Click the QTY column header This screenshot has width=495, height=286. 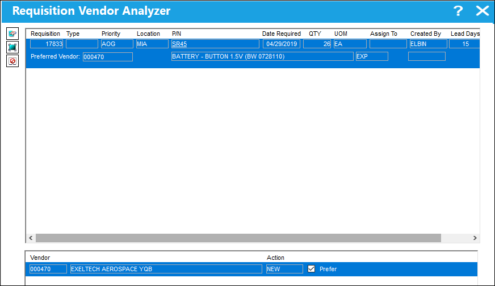click(x=314, y=34)
